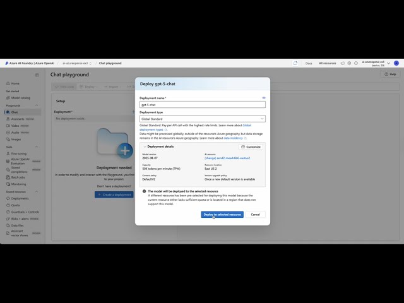Click the Chat playground breadcrumb

[x=110, y=63]
